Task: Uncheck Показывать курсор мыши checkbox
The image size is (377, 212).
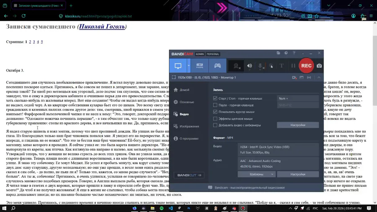Action: [215, 112]
